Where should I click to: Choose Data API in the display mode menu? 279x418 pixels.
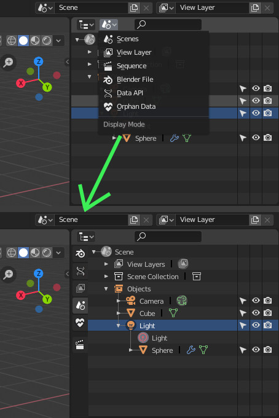point(153,93)
